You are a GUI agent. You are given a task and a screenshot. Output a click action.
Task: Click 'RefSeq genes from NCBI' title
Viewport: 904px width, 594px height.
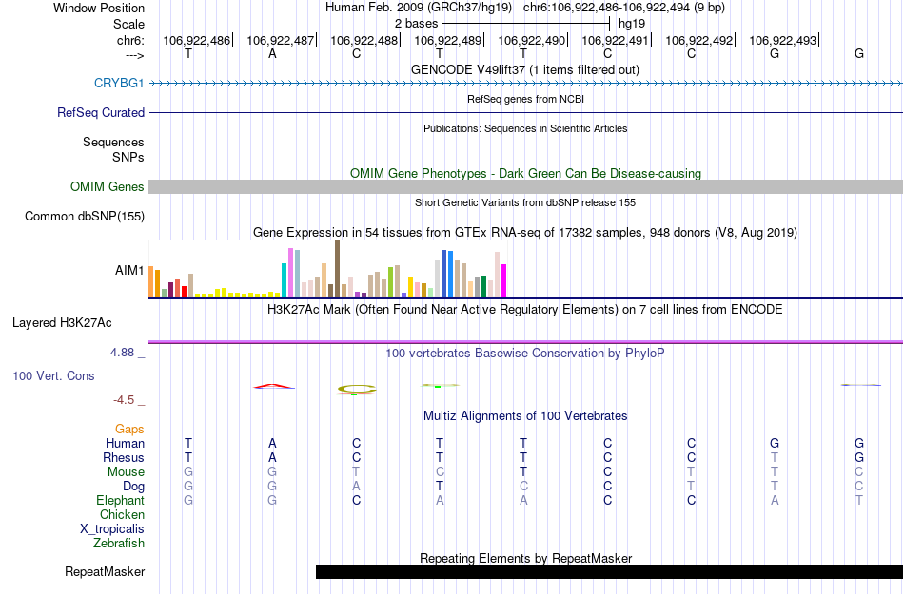pyautogui.click(x=525, y=99)
